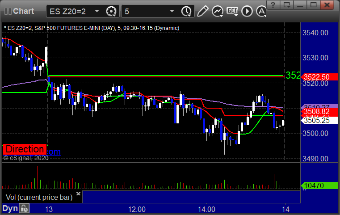
Task: Click the Chart toolbar grip handle
Action: pos(8,11)
